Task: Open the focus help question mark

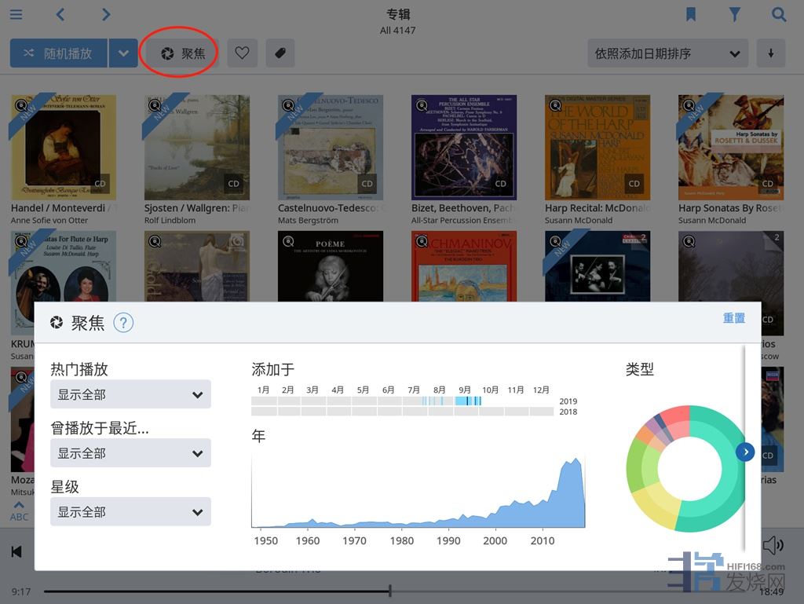Action: click(x=123, y=323)
